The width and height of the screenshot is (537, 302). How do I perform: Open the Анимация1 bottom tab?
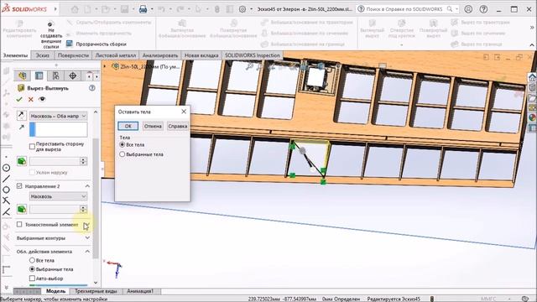tap(140, 291)
